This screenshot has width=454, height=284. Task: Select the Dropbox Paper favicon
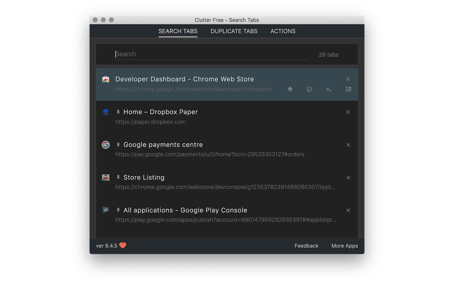pos(105,112)
